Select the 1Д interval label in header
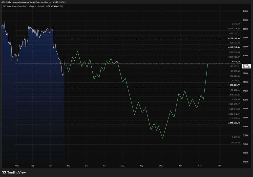The height and width of the screenshot is (177, 253). (37, 7)
